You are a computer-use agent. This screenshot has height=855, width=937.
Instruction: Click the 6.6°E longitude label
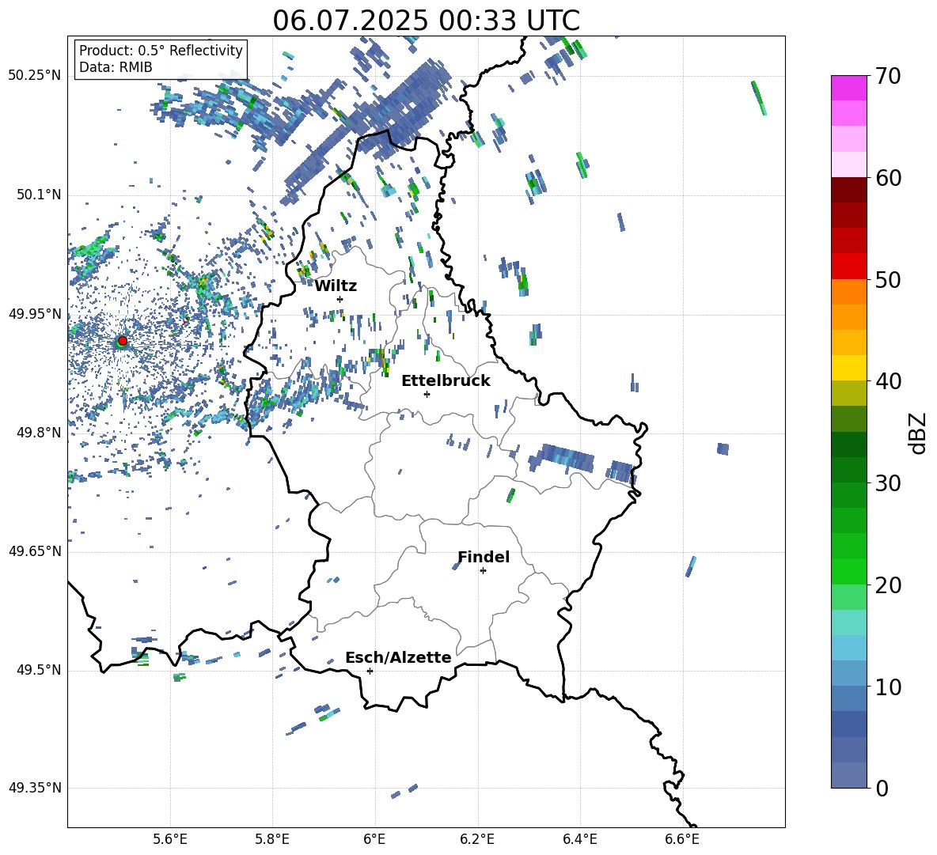[x=682, y=839]
